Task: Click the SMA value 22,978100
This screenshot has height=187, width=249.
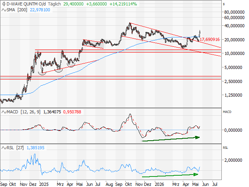Action: coord(40,10)
